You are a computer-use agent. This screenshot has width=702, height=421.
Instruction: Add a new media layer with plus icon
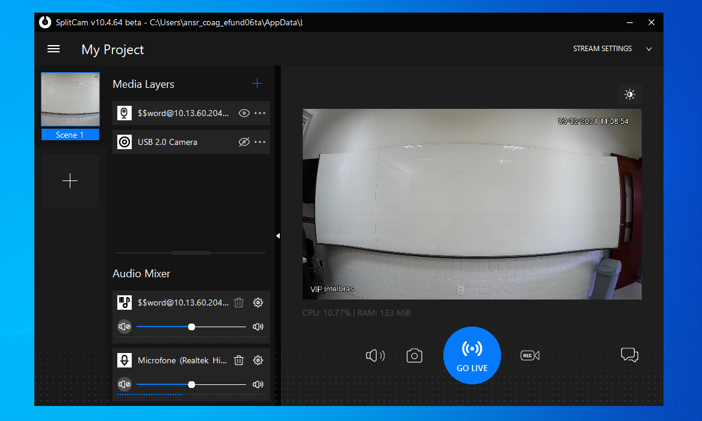257,84
